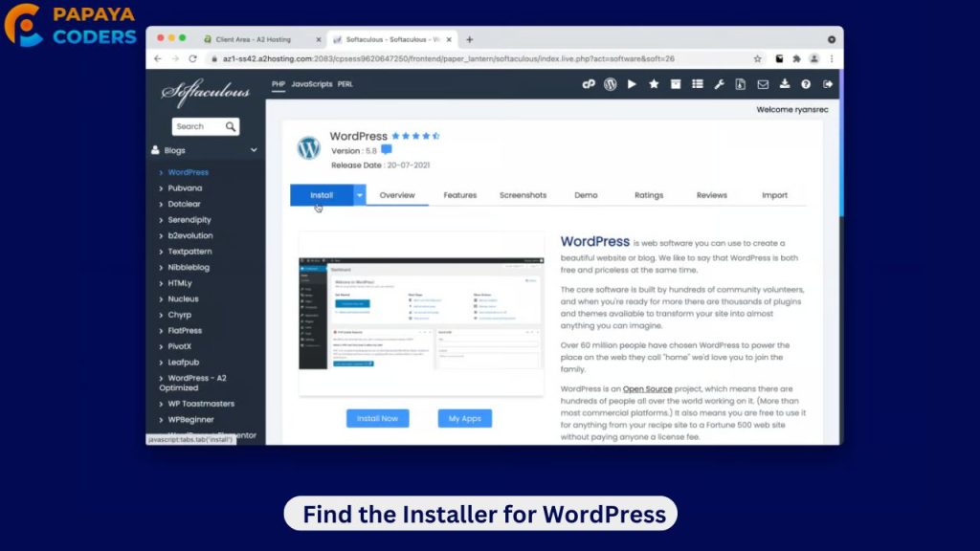Screen dimensions: 980x551
Task: Click the backups file icon in toolbar
Action: 741,84
